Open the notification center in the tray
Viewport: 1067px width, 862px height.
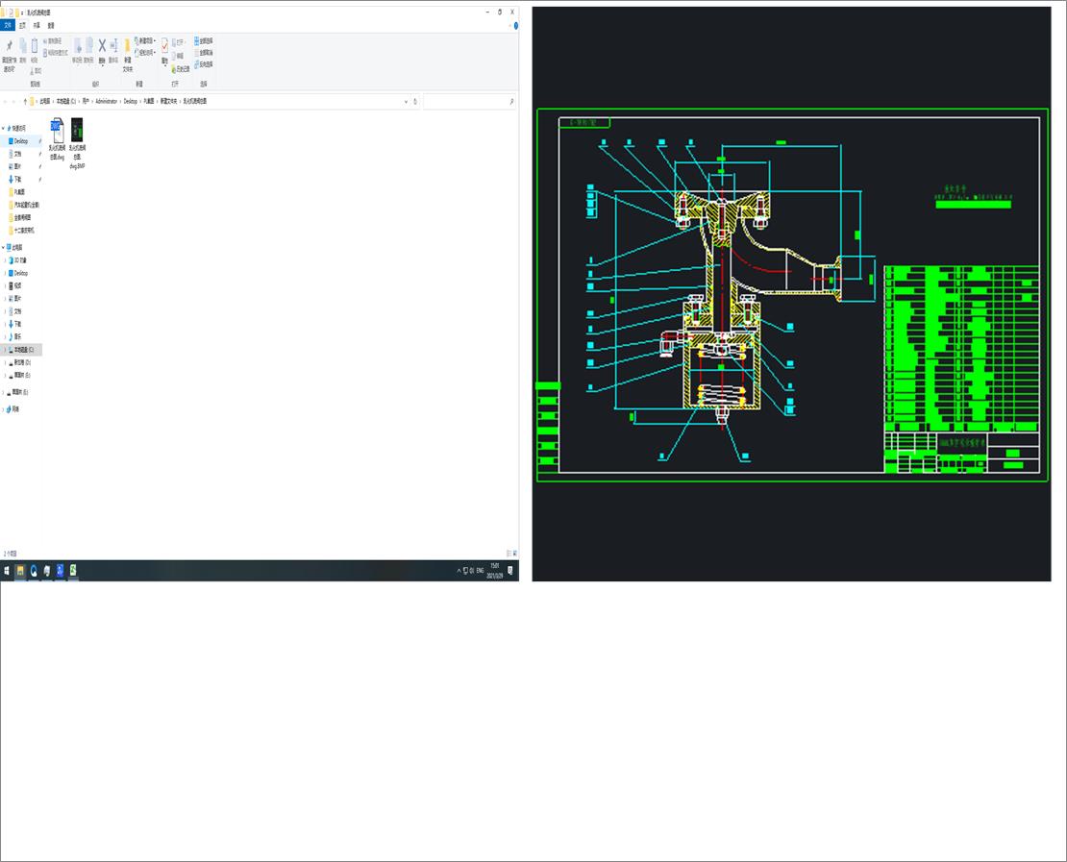point(510,571)
